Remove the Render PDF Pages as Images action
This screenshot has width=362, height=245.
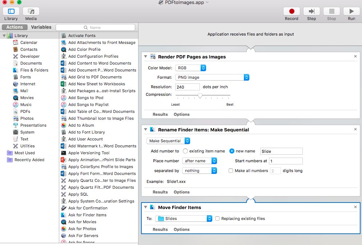click(x=355, y=56)
